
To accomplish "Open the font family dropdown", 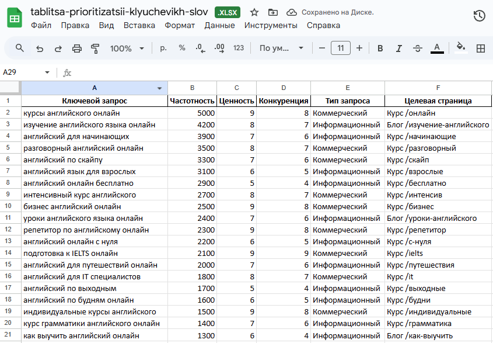I will [281, 48].
